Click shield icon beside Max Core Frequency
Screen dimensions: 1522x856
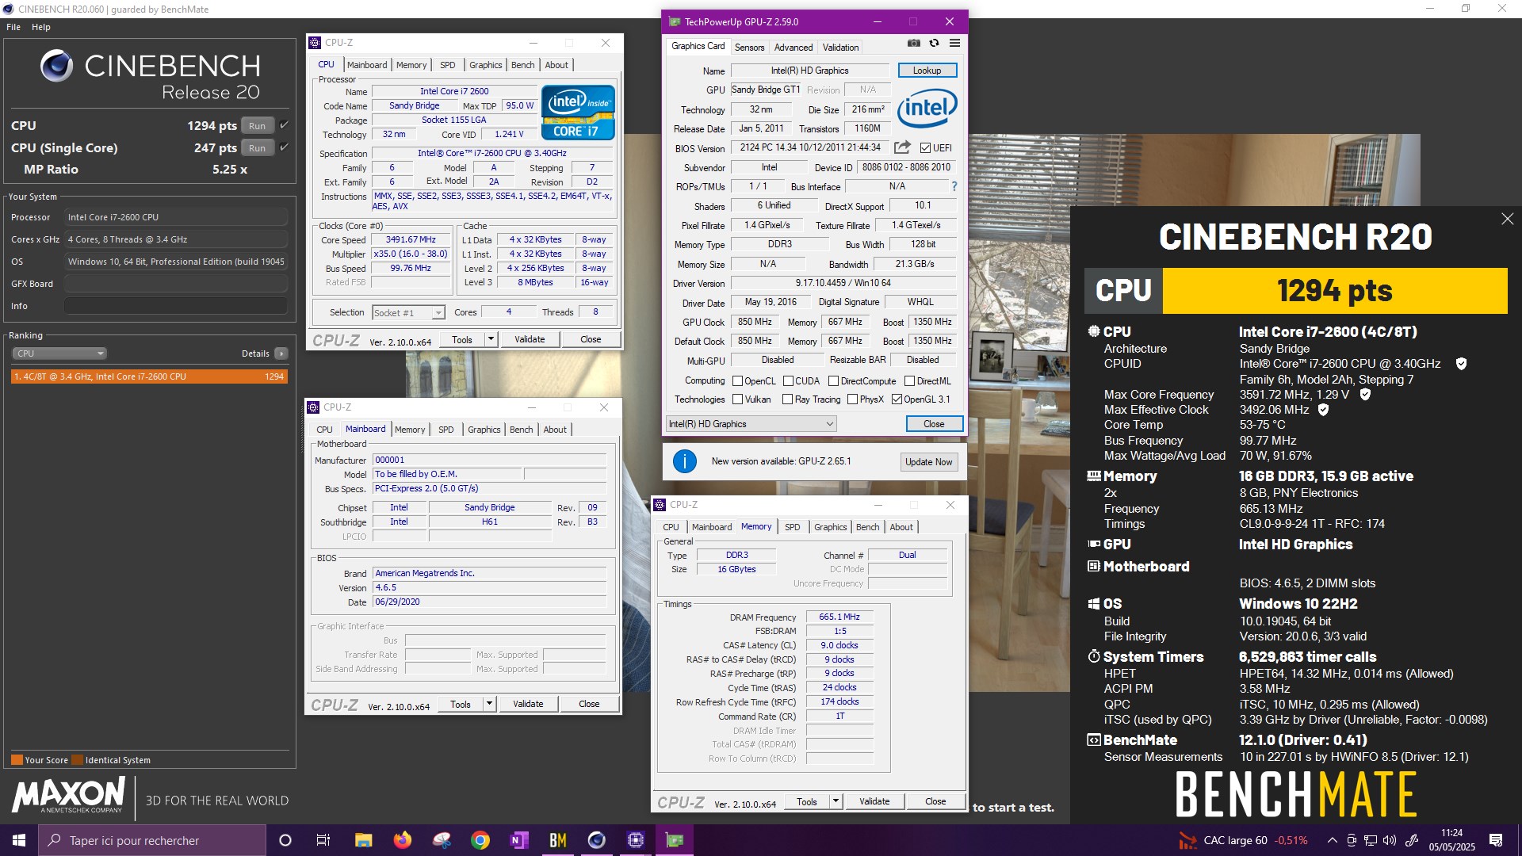click(x=1365, y=394)
